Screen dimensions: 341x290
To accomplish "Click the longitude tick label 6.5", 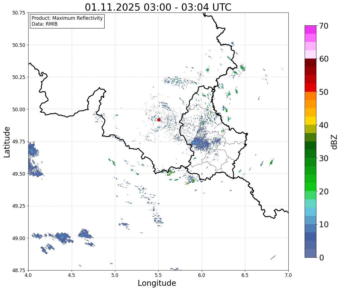I will [245, 275].
